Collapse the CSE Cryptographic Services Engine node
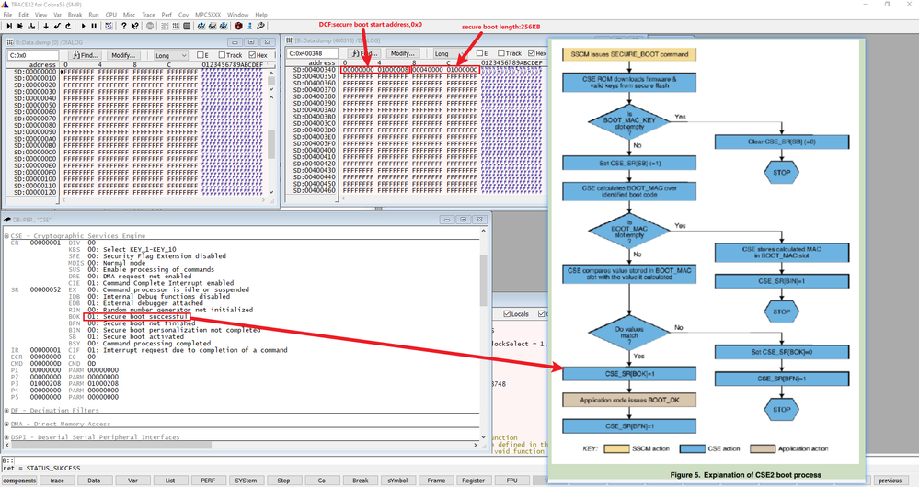 point(6,236)
